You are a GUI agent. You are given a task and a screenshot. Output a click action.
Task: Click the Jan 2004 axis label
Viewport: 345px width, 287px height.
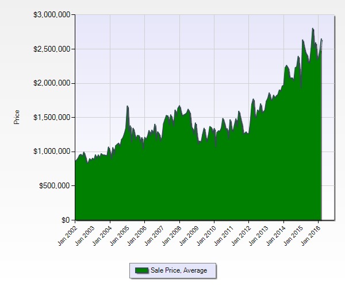tap(102, 235)
